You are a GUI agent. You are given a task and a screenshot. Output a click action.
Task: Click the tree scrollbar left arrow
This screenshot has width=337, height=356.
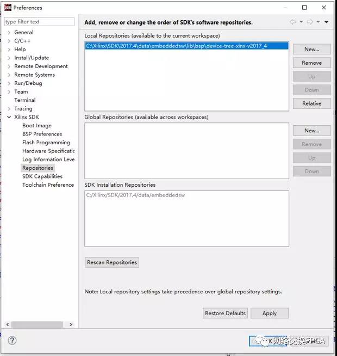[x=8, y=324]
